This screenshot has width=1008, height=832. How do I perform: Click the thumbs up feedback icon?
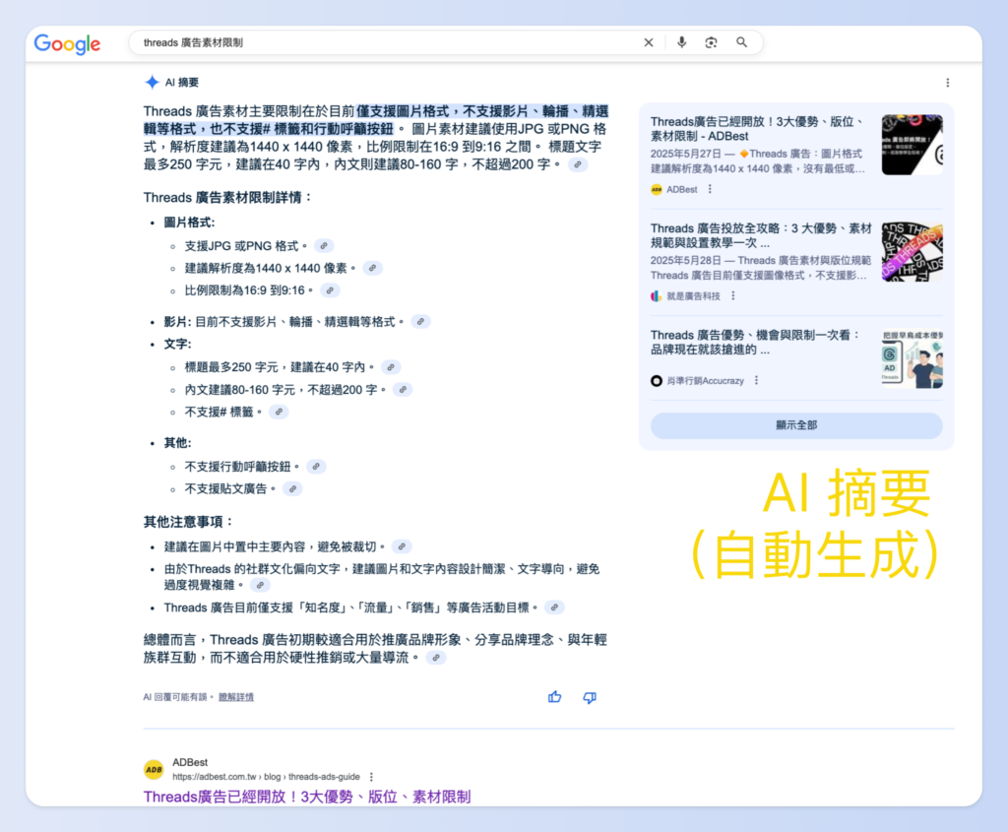[x=555, y=697]
